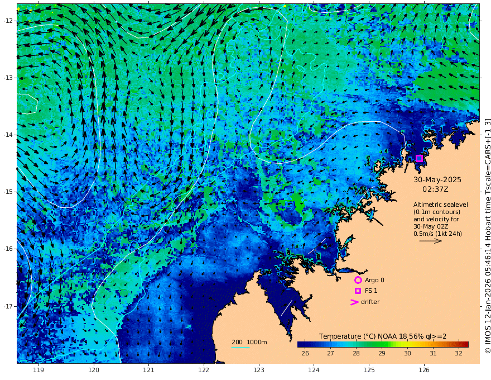Click the "and velocity for" caption line
The image size is (491, 380).
(x=436, y=219)
